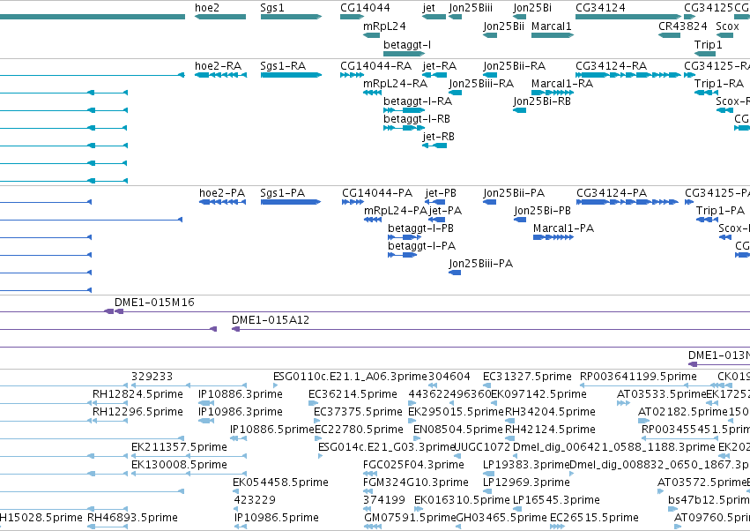Select EST label FGC025F04.3prime

coord(413,465)
